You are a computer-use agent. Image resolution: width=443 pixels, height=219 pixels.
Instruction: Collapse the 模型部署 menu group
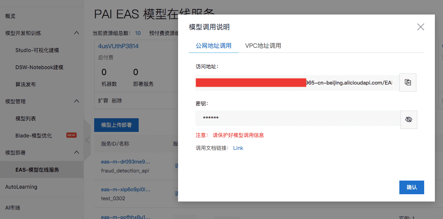[77, 152]
